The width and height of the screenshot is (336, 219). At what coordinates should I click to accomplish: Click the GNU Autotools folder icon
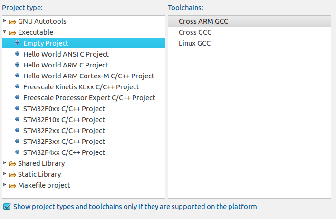[12, 22]
